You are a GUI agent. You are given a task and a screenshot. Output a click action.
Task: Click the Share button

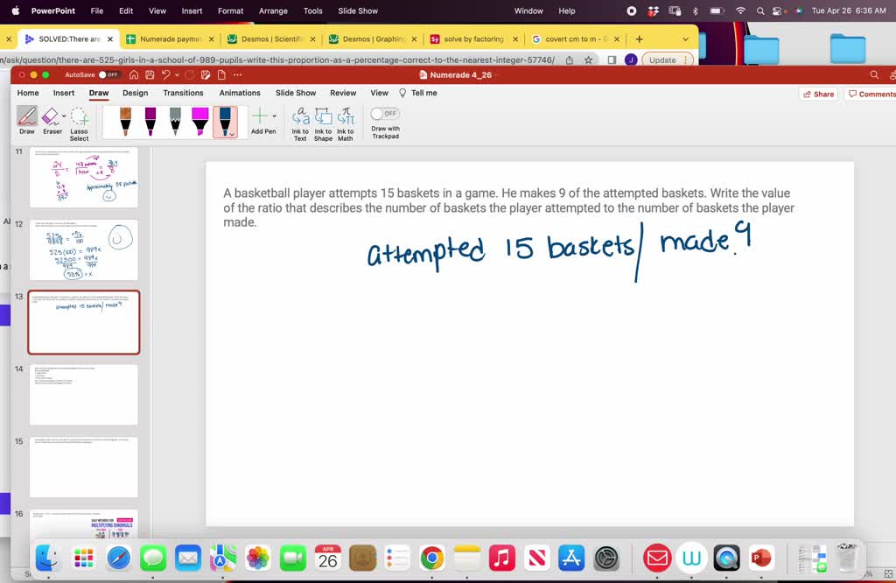click(x=817, y=94)
